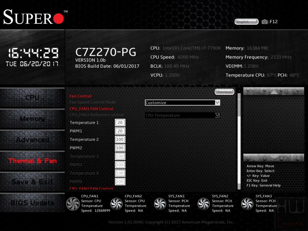The image size is (308, 231).
Task: Click the CPU_FAN1 FAN Control heading
Action: (91, 109)
